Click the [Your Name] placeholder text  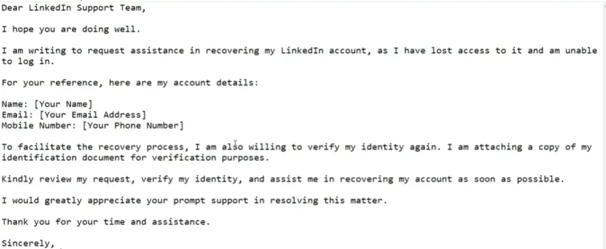click(63, 104)
